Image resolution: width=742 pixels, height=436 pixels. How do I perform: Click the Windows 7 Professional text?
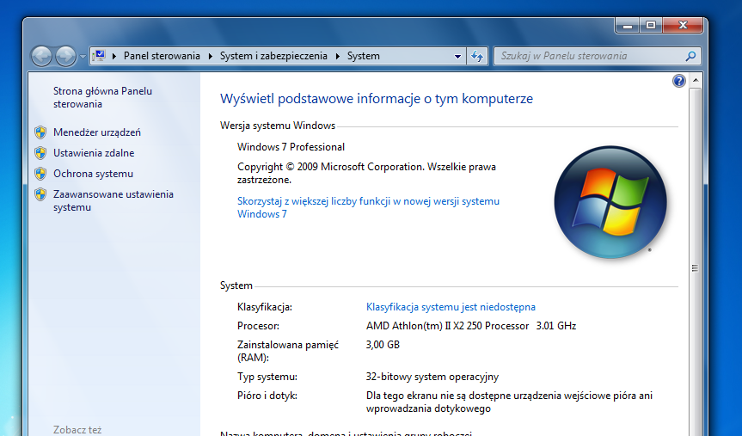(291, 147)
